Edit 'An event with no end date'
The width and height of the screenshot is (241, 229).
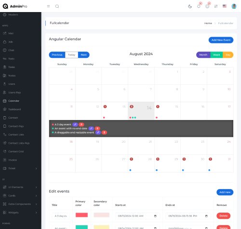coord(91,128)
